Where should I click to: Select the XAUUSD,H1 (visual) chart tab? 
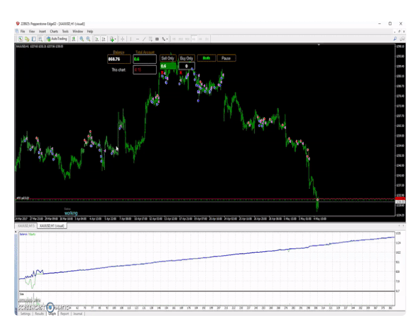point(52,226)
